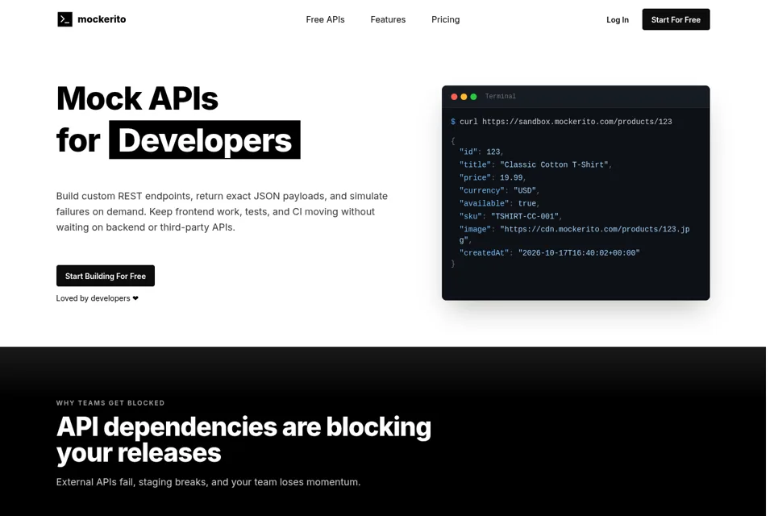774x516 pixels.
Task: Go to the Features section
Action: (x=388, y=19)
